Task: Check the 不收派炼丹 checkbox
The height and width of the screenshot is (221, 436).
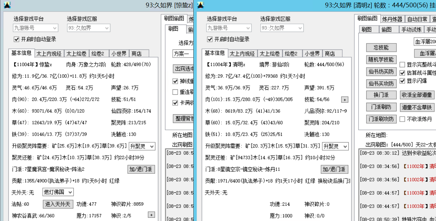Action: (x=402, y=119)
